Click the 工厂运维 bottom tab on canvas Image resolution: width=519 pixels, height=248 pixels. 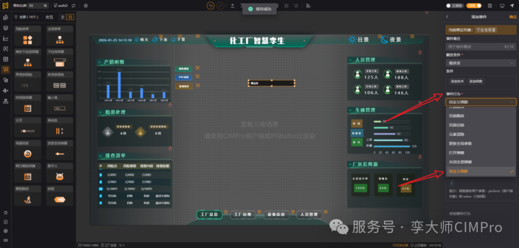[x=242, y=214]
